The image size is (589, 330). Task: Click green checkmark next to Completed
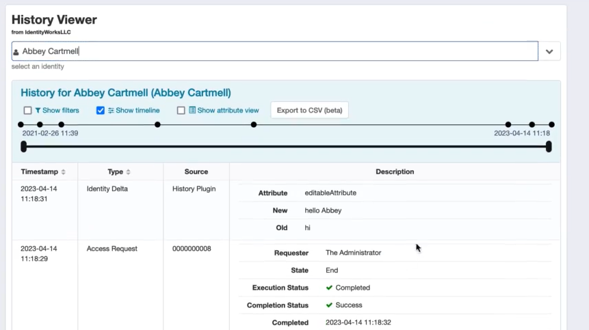coord(329,288)
